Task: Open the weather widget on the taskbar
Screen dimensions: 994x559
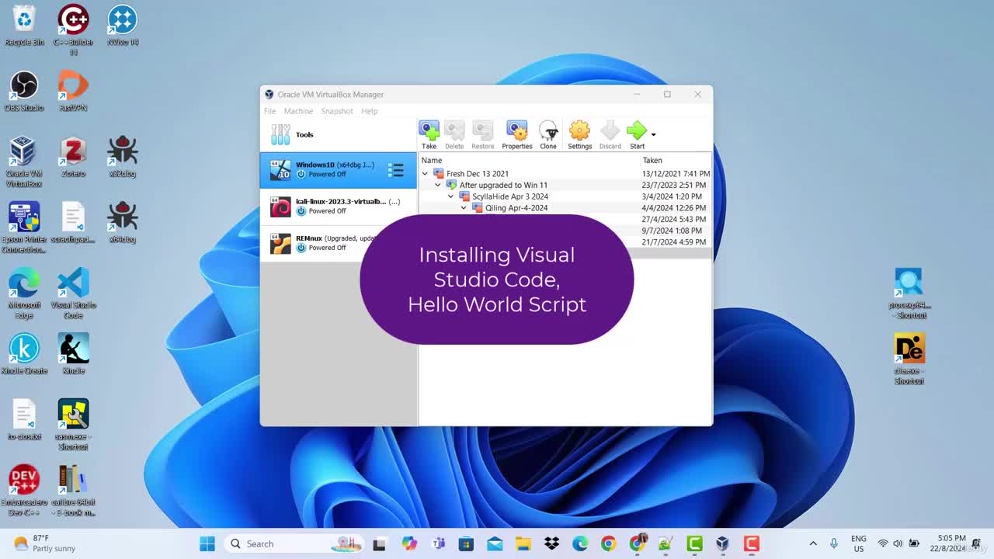Action: click(x=45, y=543)
